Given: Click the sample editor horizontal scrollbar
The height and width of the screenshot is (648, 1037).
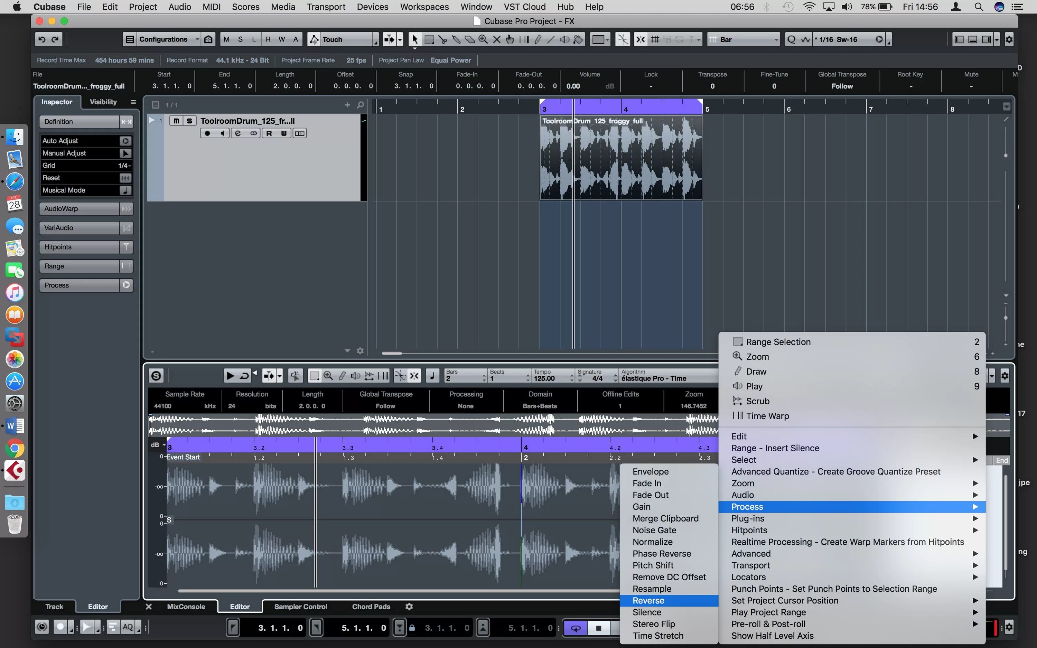Looking at the screenshot, I should coord(399,591).
